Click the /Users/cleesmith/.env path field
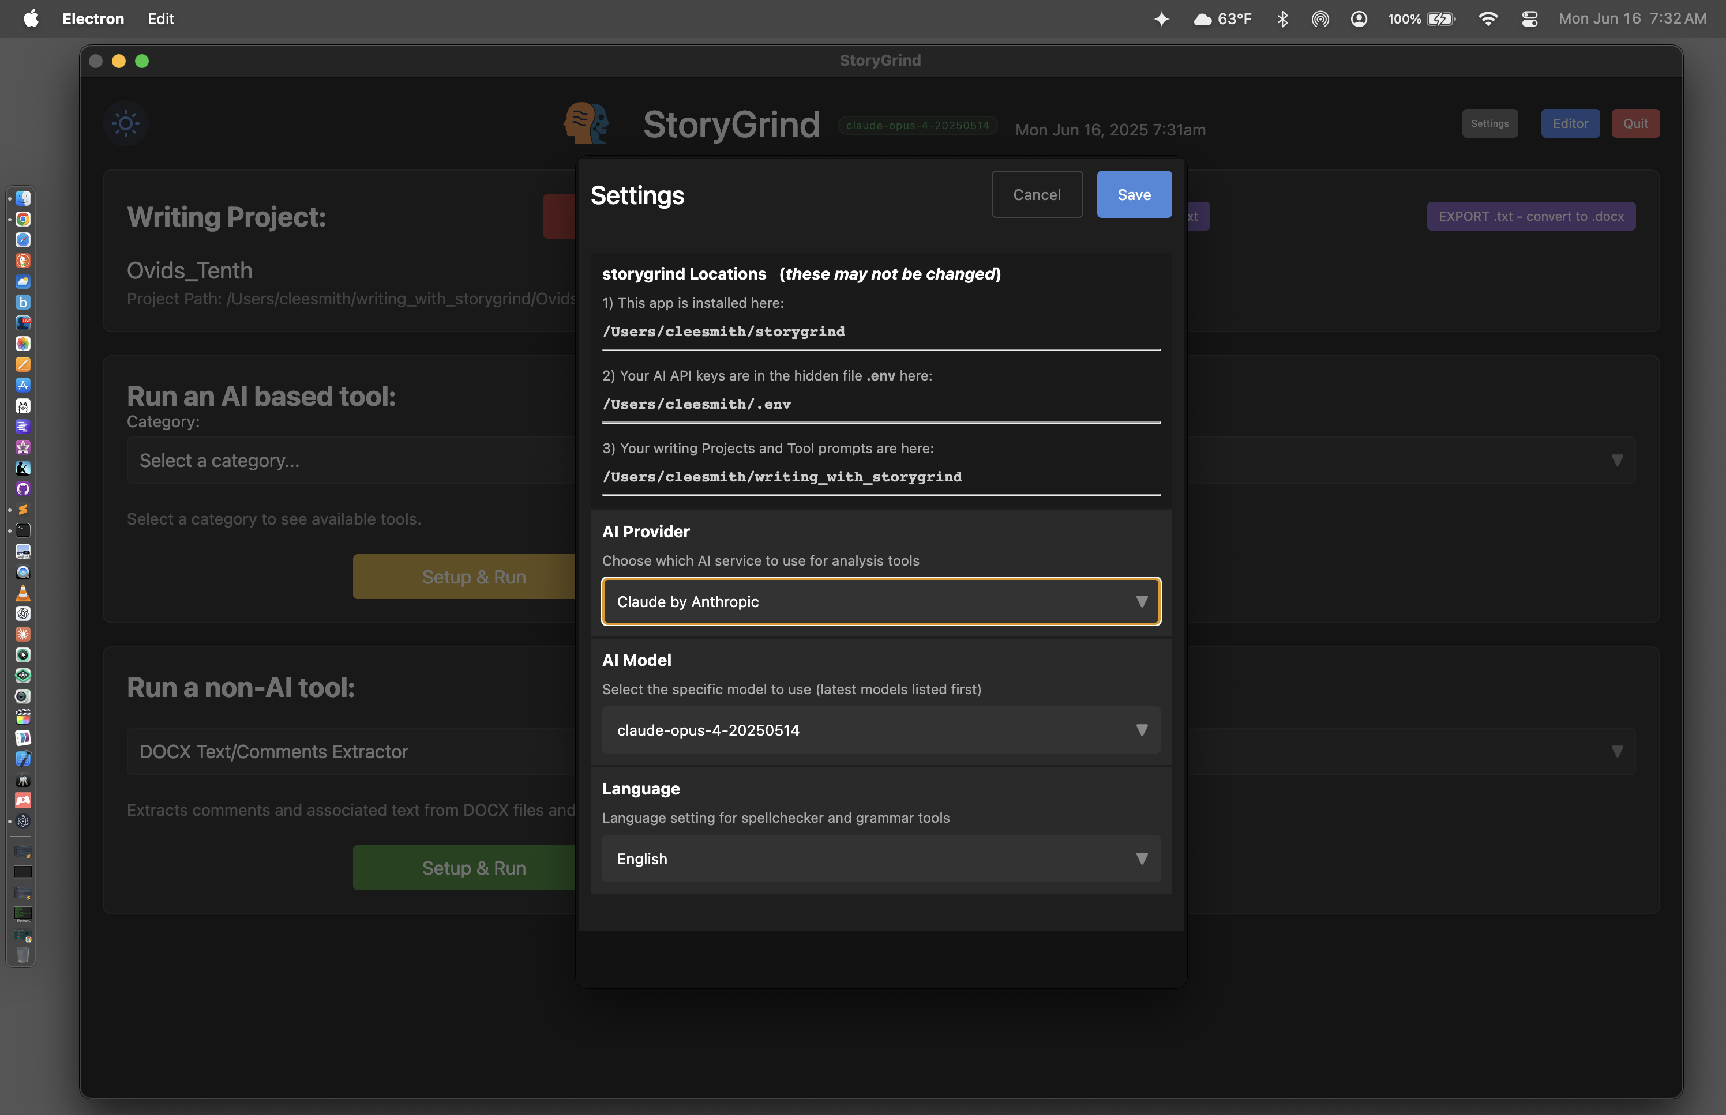Screen dimensions: 1726x1115 coord(881,405)
